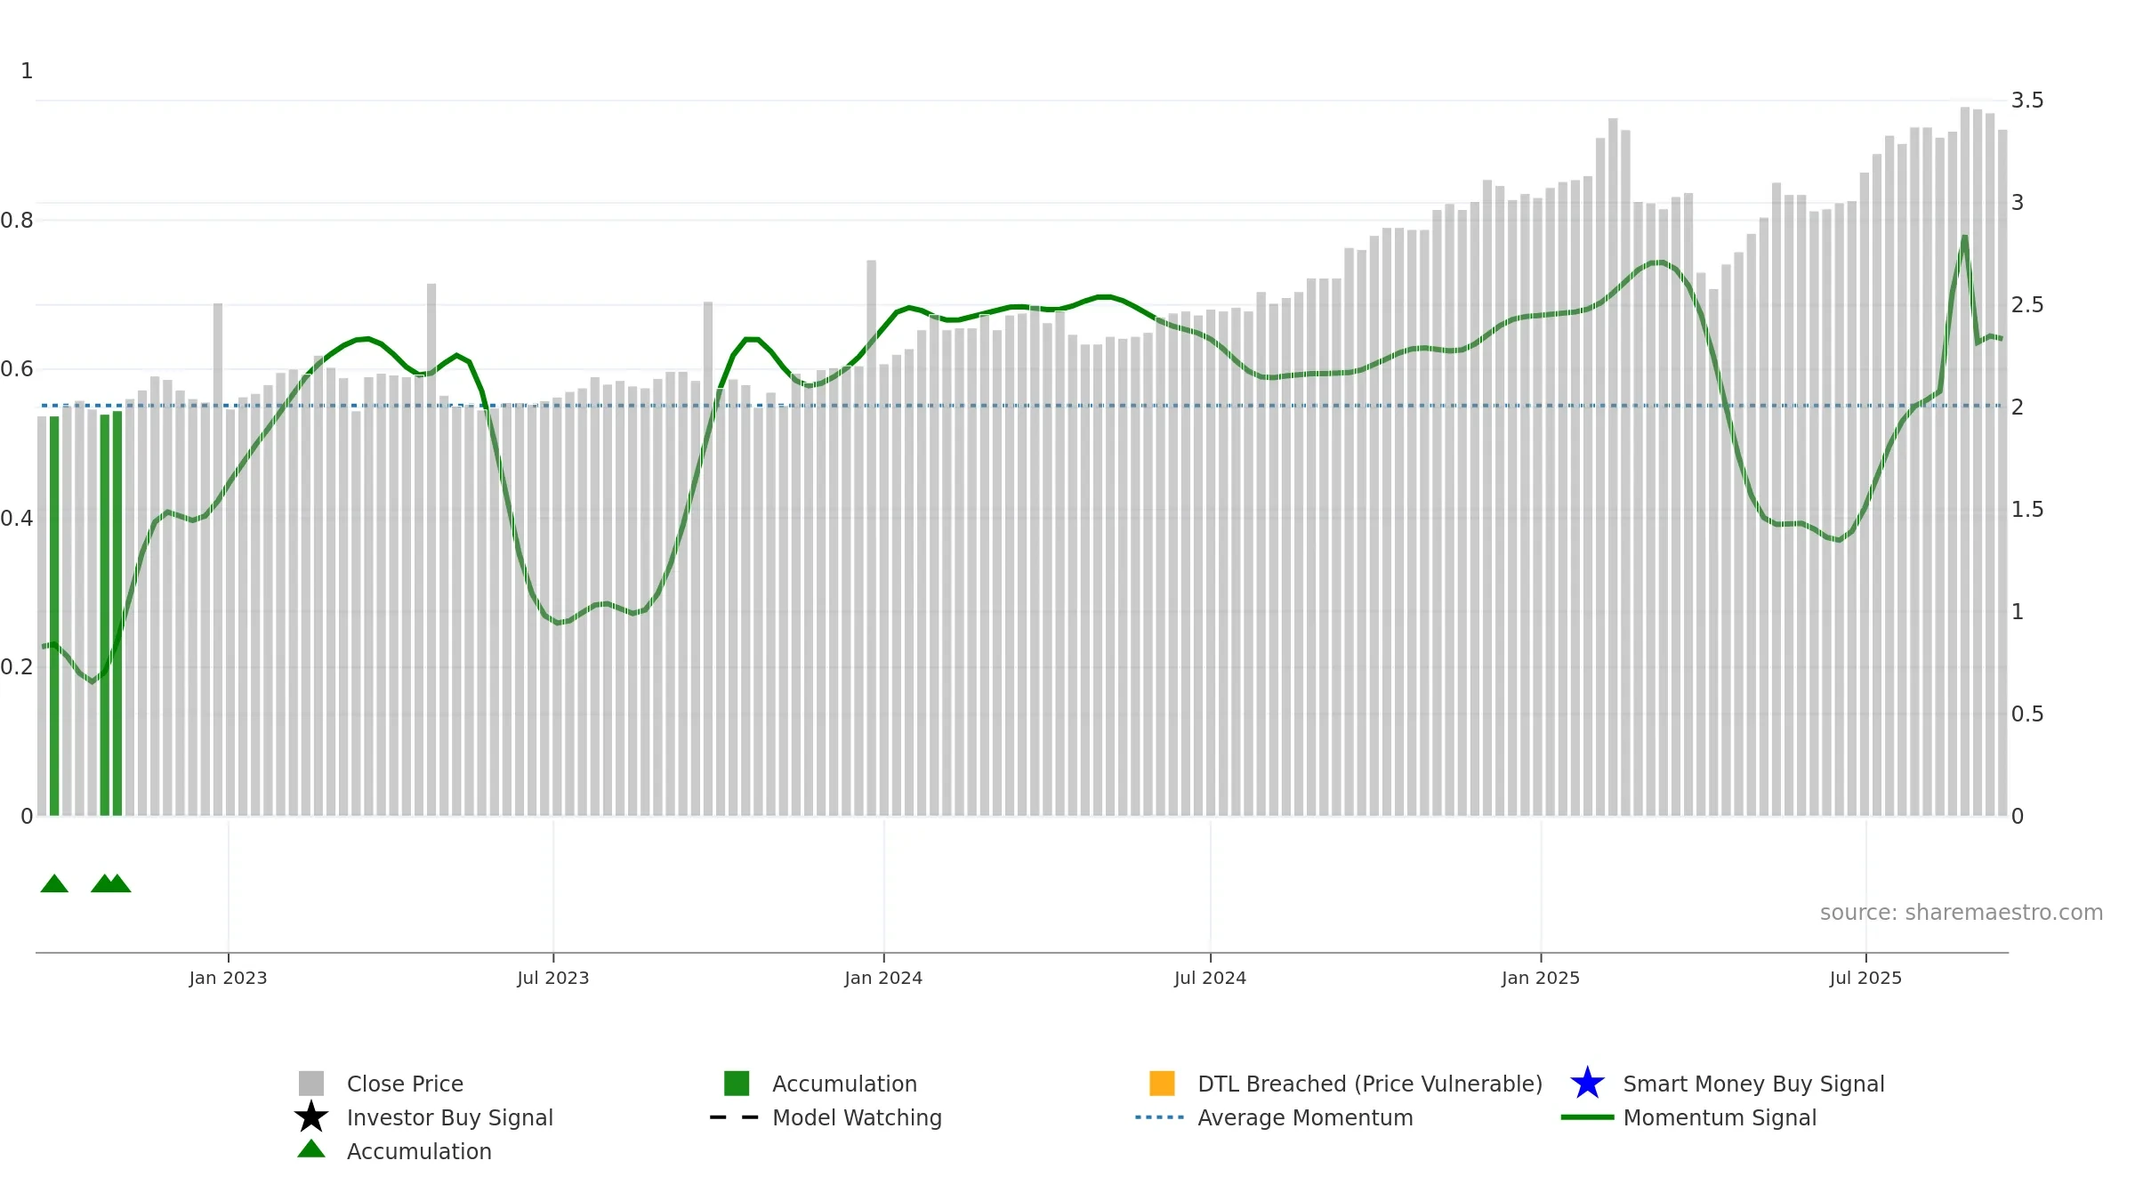
Task: Toggle Momentum Signal legend label
Action: coord(1720,1117)
